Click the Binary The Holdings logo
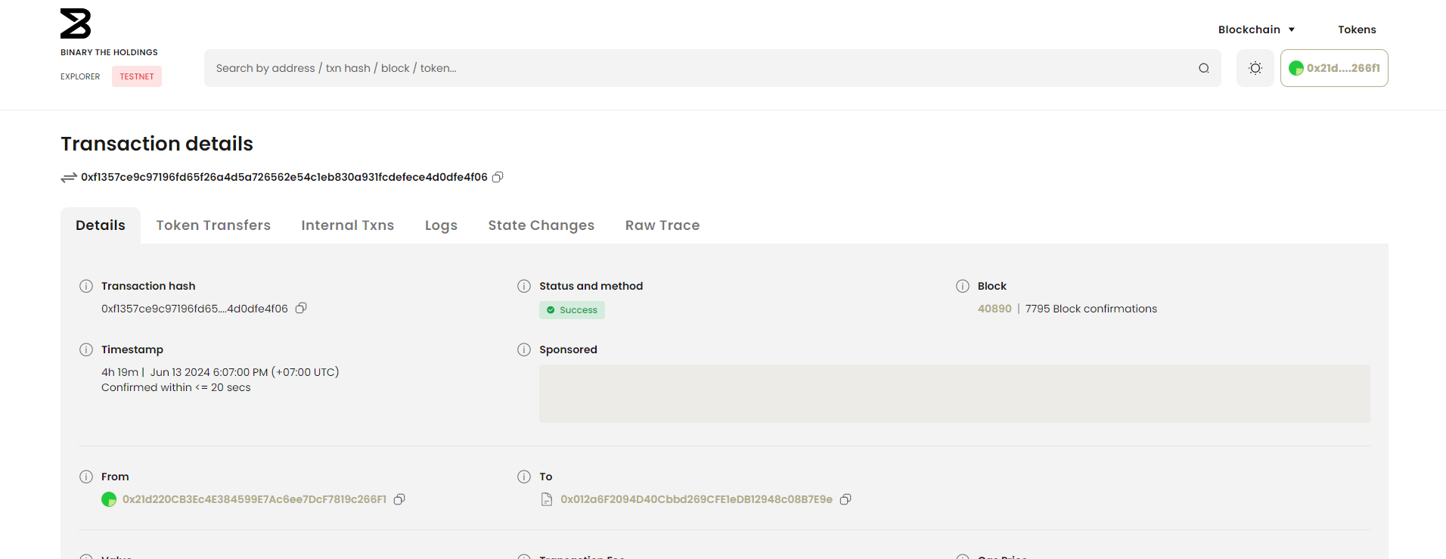The image size is (1446, 559). [x=76, y=24]
